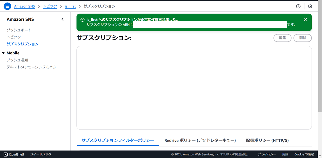Click the info panel icon
The height and width of the screenshot is (158, 322).
298,6
